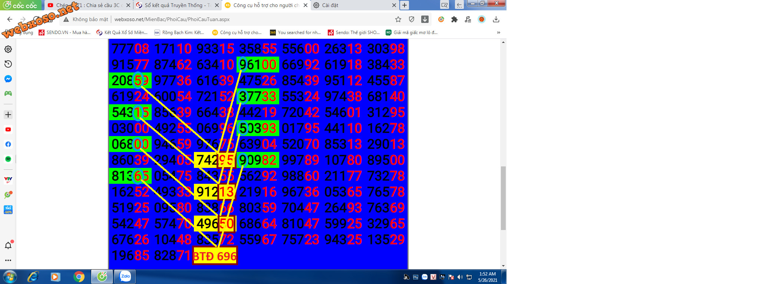The width and height of the screenshot is (769, 284).
Task: Open the media playlist icon in toolbar
Action: [468, 19]
